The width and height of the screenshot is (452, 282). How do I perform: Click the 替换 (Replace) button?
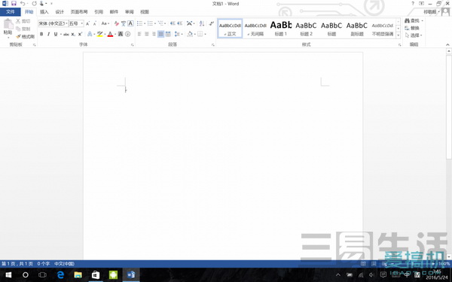(x=412, y=28)
